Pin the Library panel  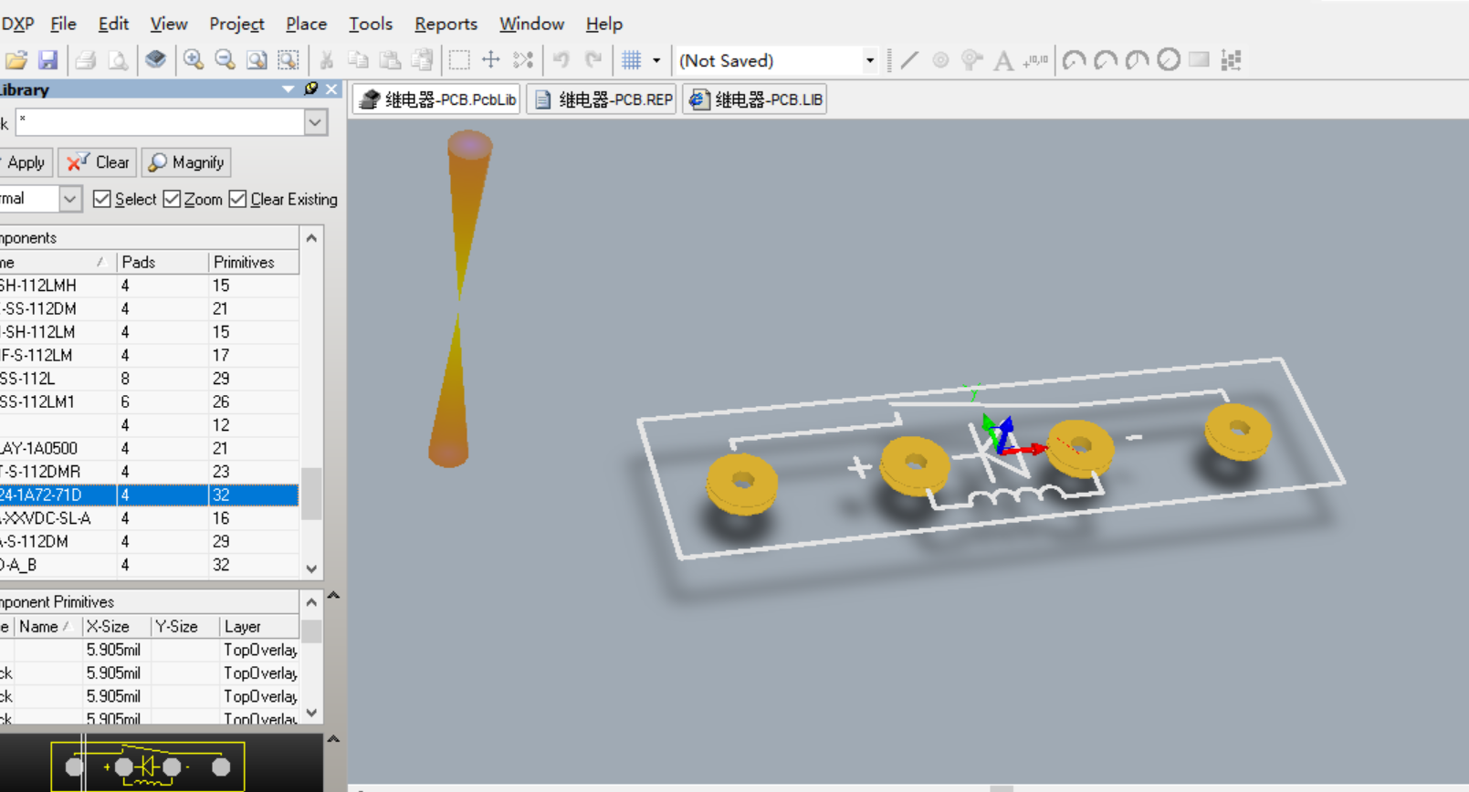coord(310,89)
